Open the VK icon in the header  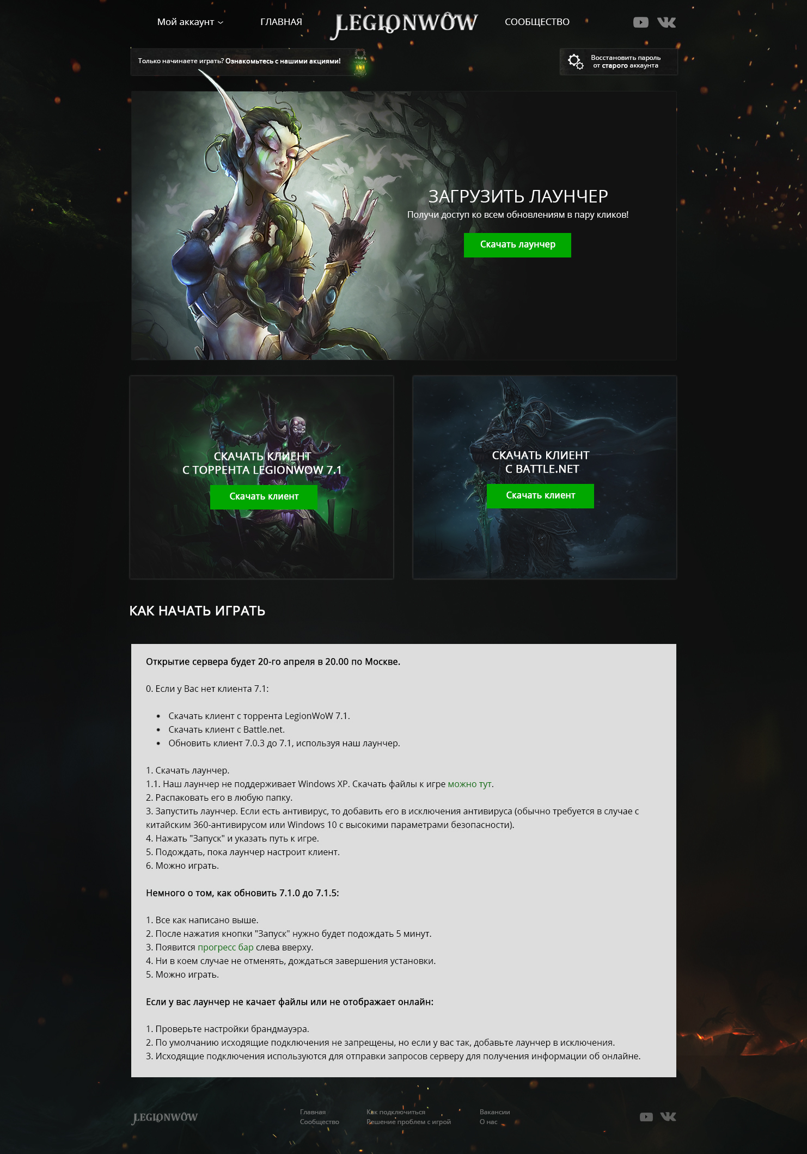(666, 22)
